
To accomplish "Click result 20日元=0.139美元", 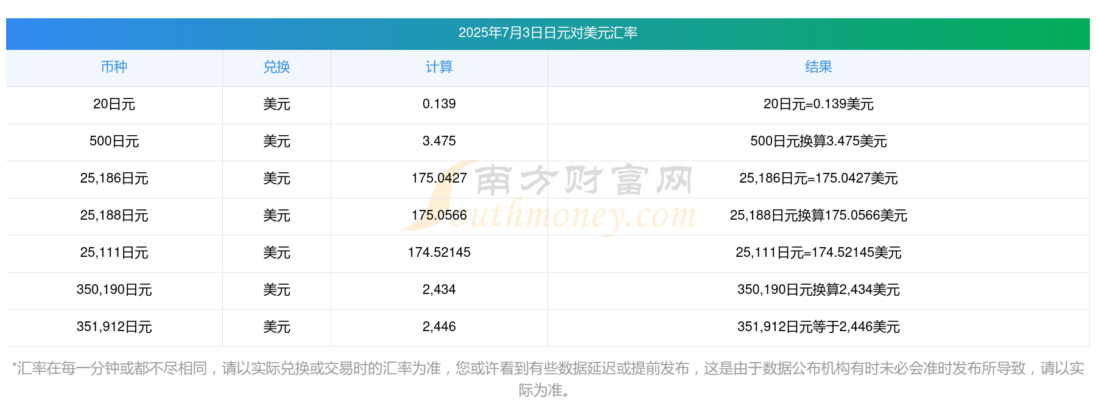I will tap(818, 104).
